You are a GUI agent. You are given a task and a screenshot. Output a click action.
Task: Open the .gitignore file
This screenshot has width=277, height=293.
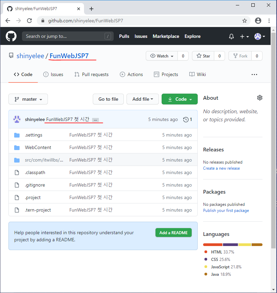35,185
